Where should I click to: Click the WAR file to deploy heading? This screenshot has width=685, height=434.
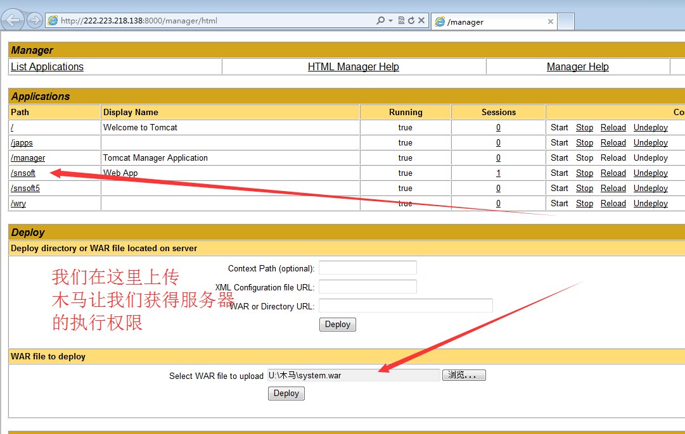coord(48,356)
